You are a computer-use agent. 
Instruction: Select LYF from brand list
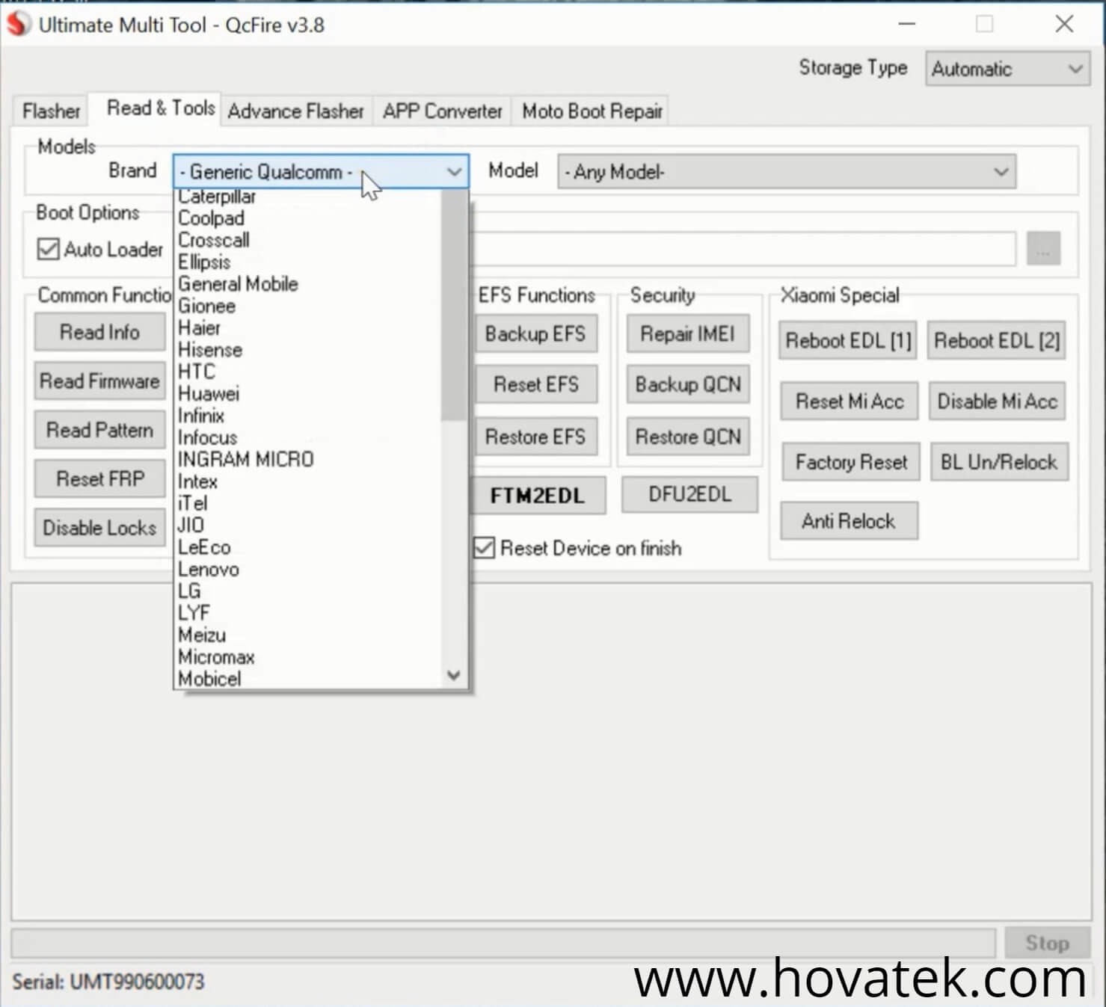click(x=308, y=613)
